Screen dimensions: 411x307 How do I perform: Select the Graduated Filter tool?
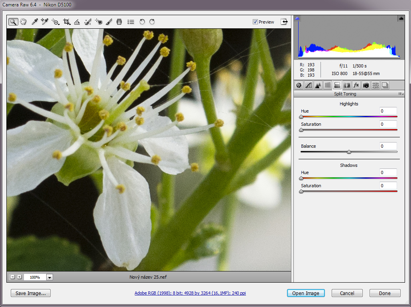[119, 22]
